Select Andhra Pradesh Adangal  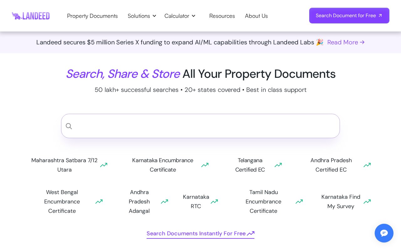(139, 202)
